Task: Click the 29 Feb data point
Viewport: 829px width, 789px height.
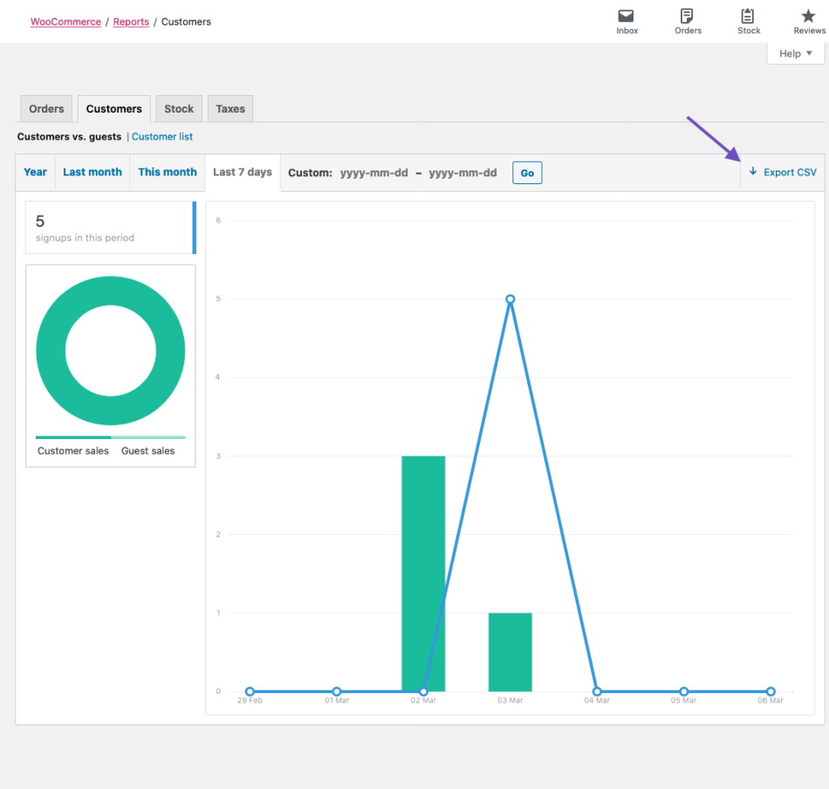Action: [x=250, y=691]
